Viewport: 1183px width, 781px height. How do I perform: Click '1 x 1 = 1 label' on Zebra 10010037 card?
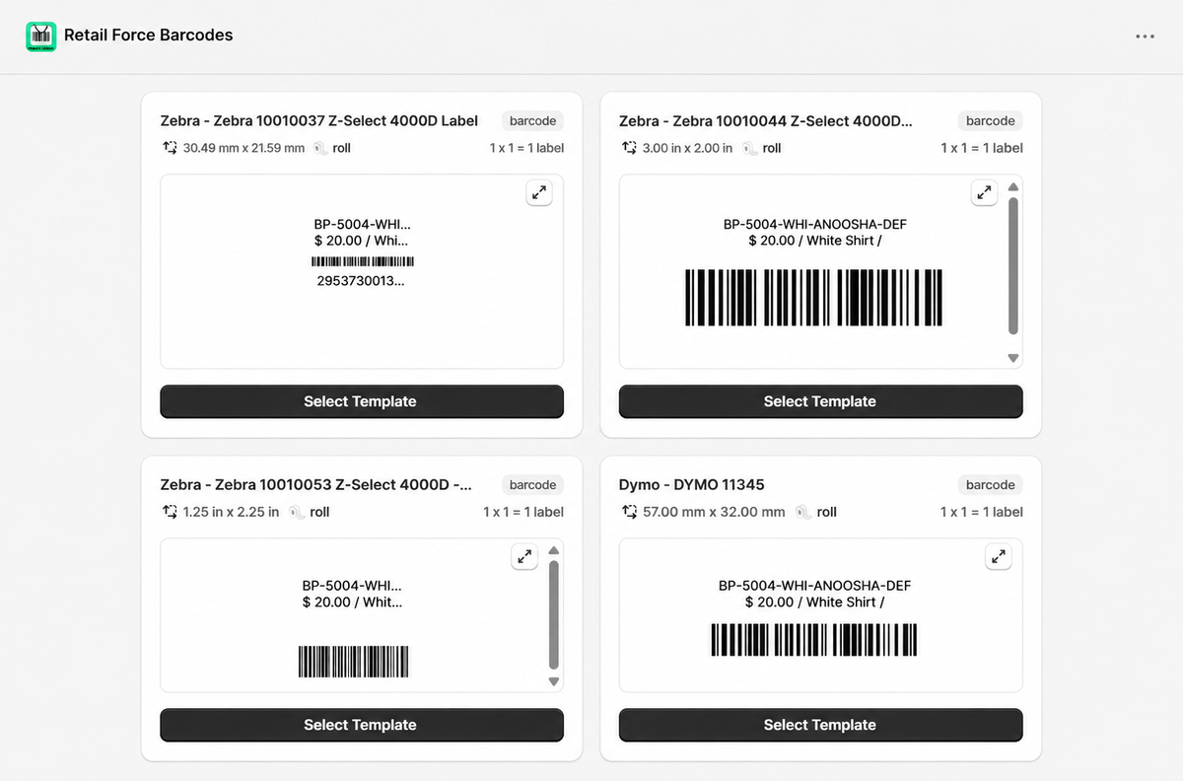(526, 148)
